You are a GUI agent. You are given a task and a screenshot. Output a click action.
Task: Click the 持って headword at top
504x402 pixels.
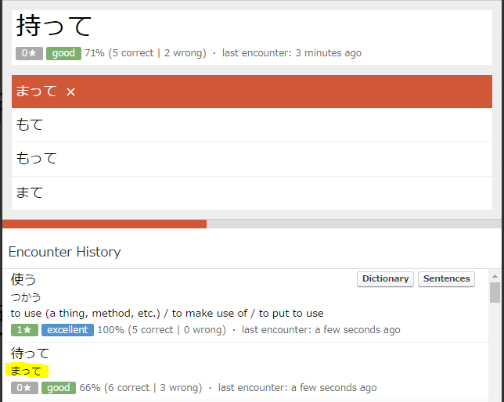[53, 27]
